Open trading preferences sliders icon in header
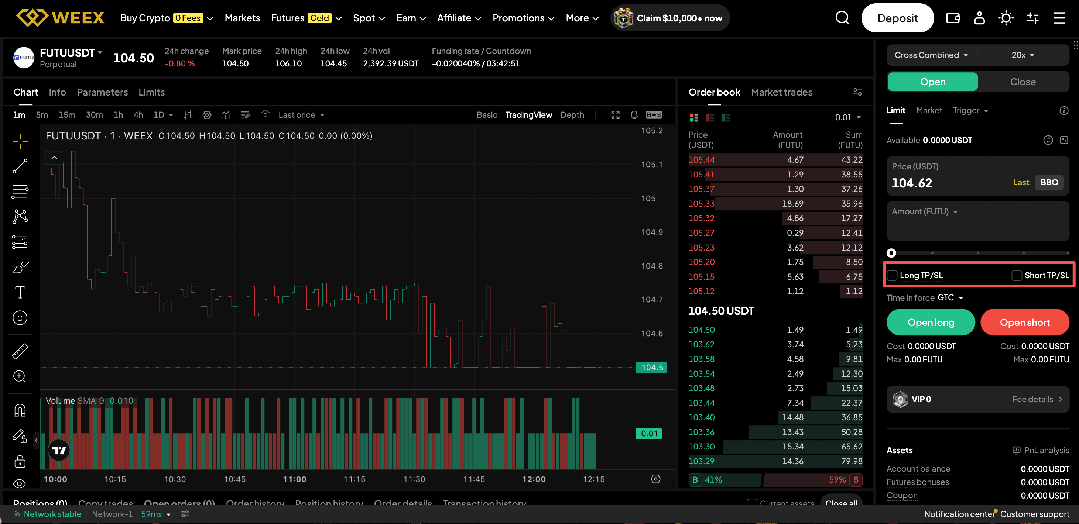The width and height of the screenshot is (1079, 524). coord(1032,18)
